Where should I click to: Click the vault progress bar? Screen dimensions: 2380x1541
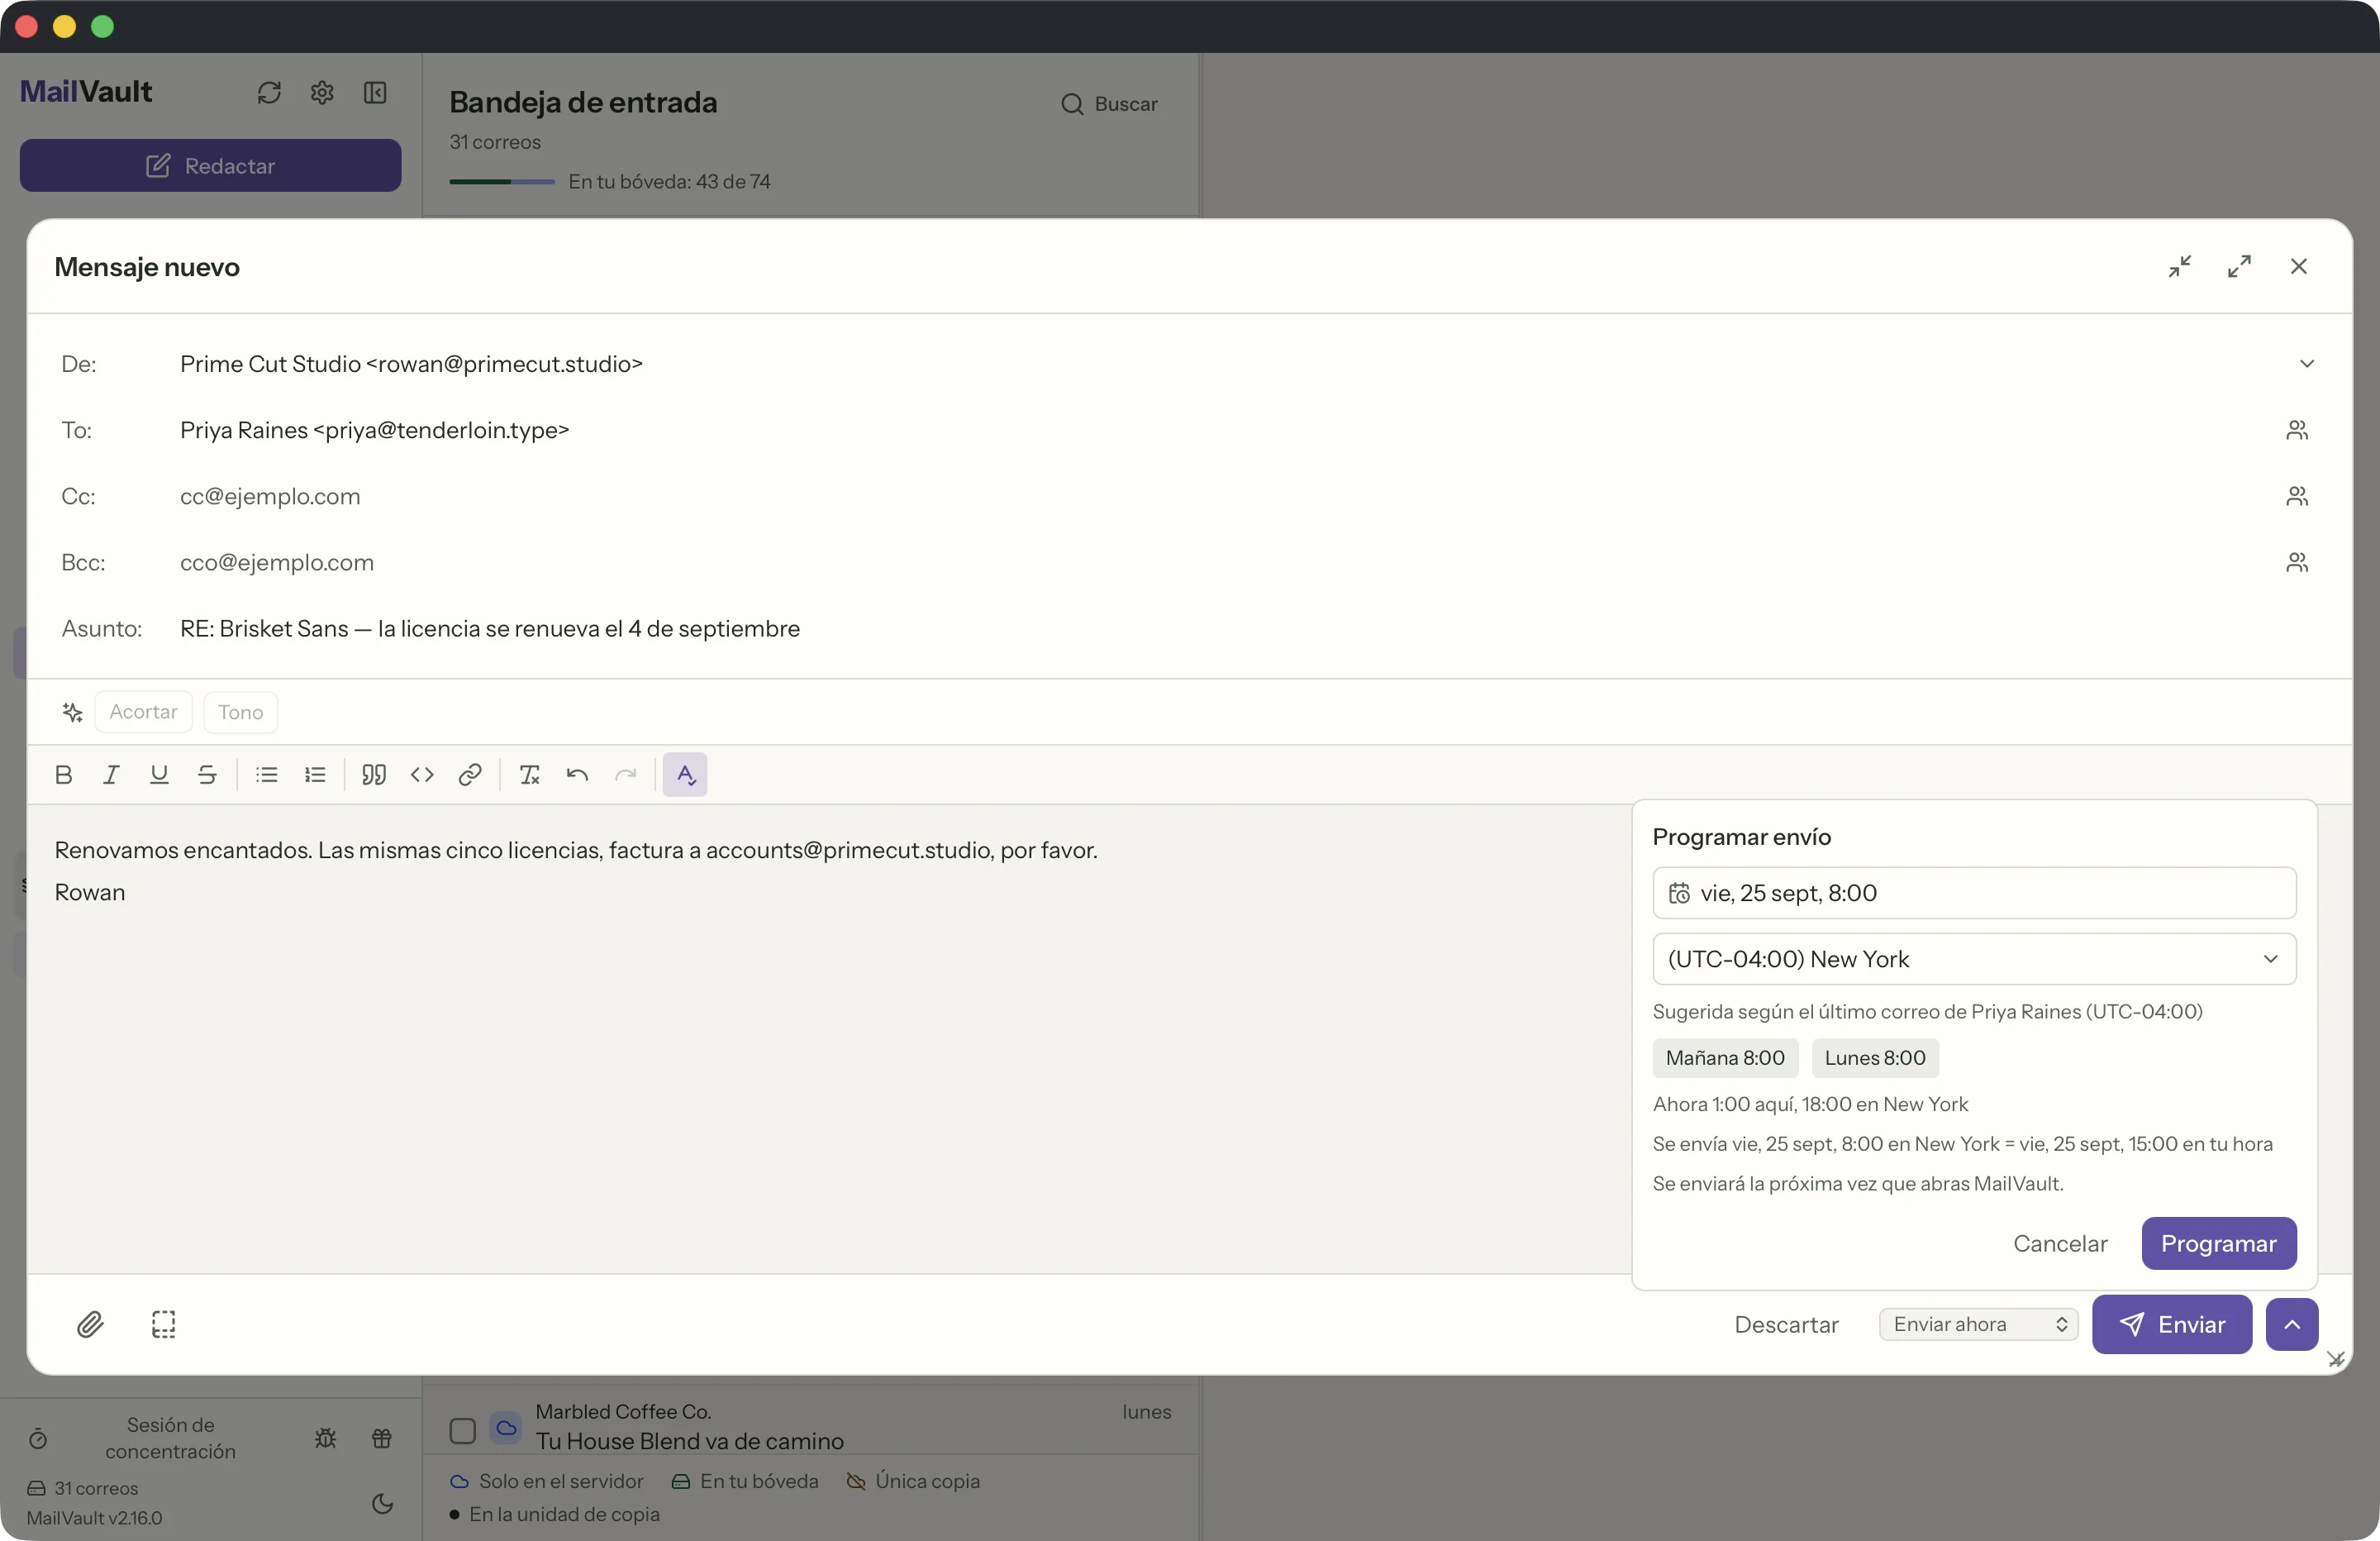(502, 181)
